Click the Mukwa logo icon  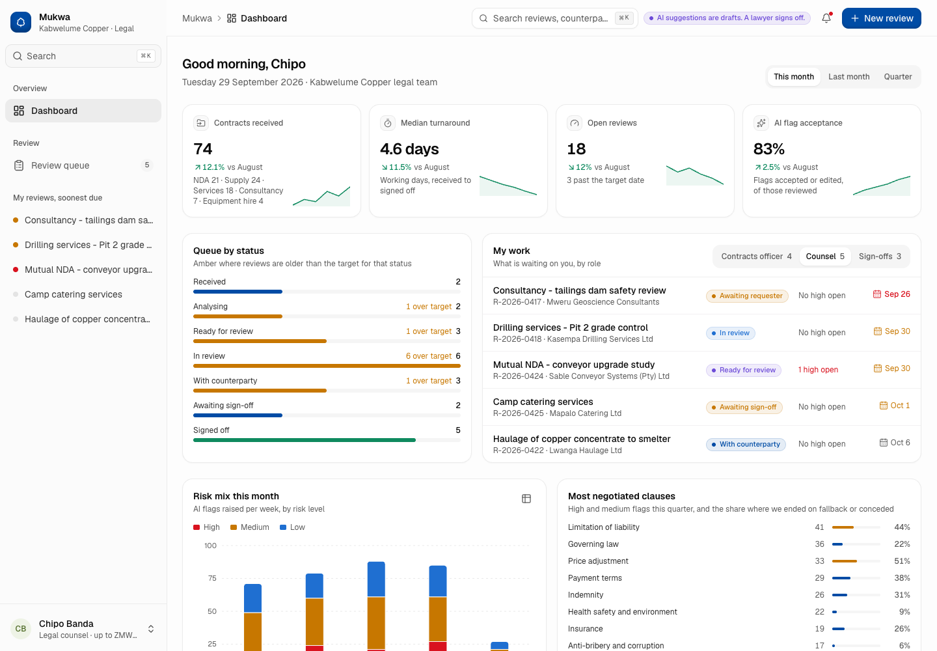click(21, 22)
